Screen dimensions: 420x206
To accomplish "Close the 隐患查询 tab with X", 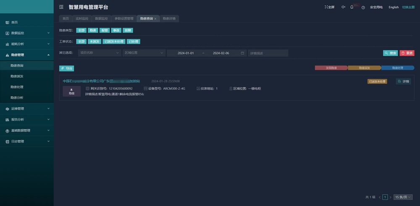I will point(155,19).
